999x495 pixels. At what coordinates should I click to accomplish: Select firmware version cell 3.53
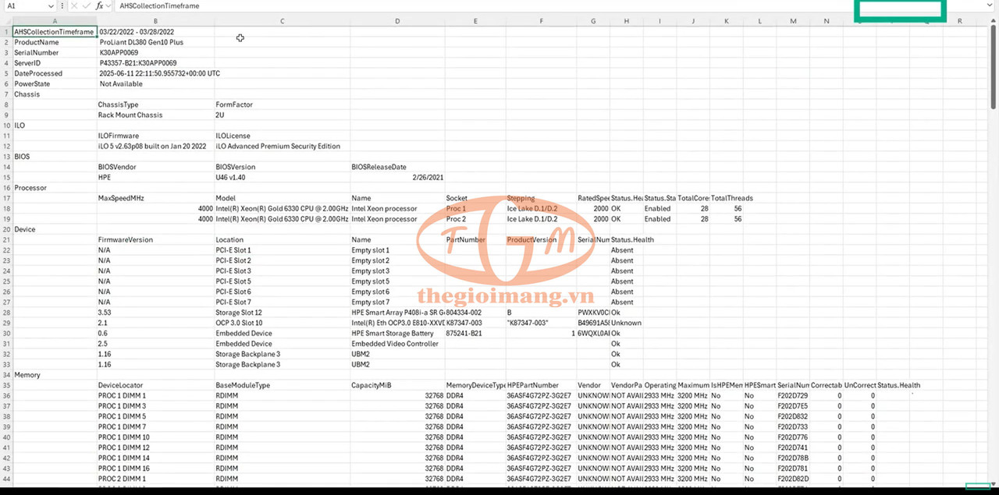[x=155, y=313]
